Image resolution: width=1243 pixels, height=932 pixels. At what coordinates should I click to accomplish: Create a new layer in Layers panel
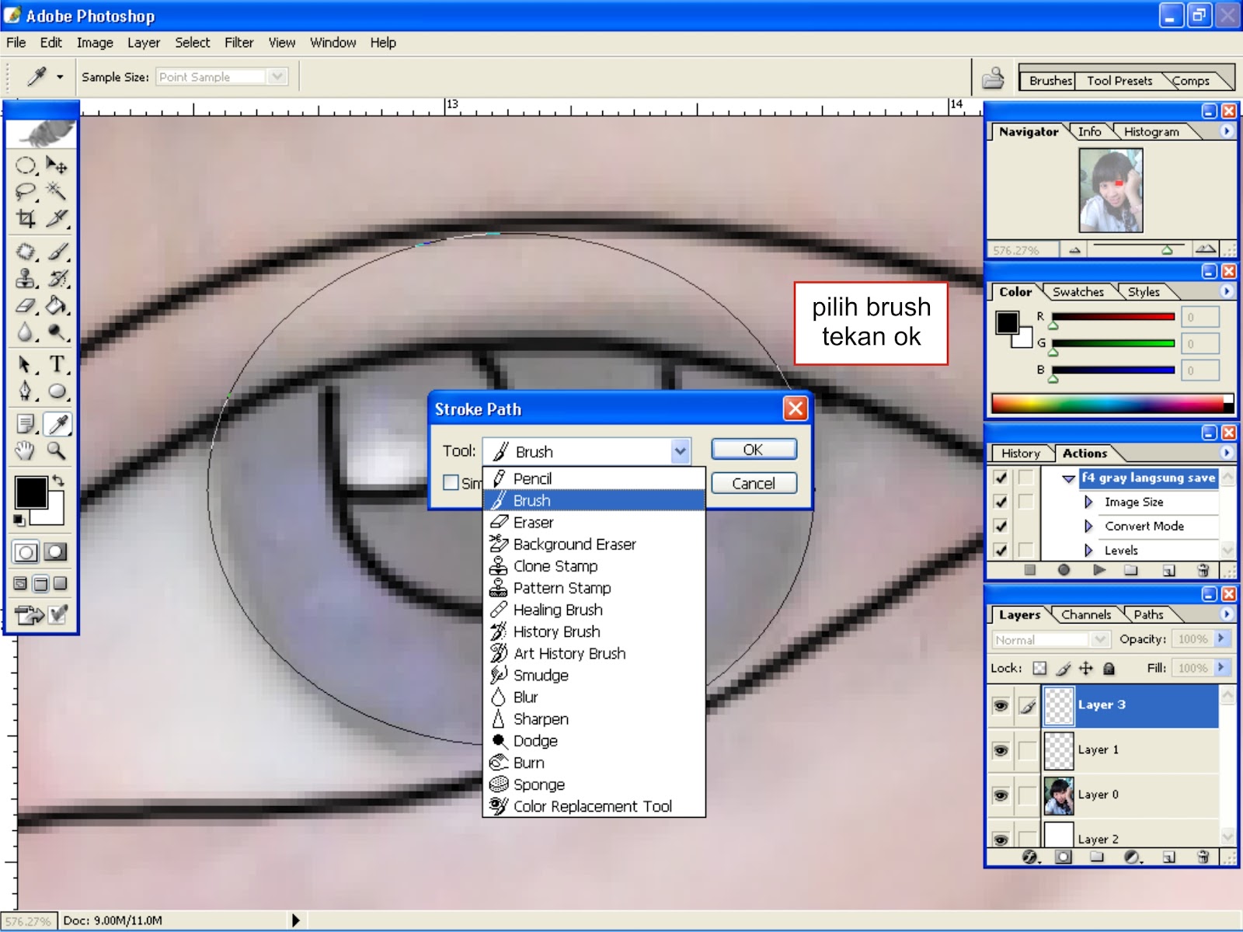(x=1168, y=857)
